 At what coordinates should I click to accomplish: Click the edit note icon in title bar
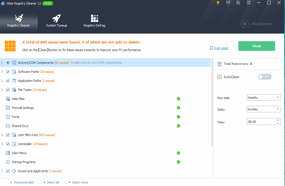(x=238, y=3)
